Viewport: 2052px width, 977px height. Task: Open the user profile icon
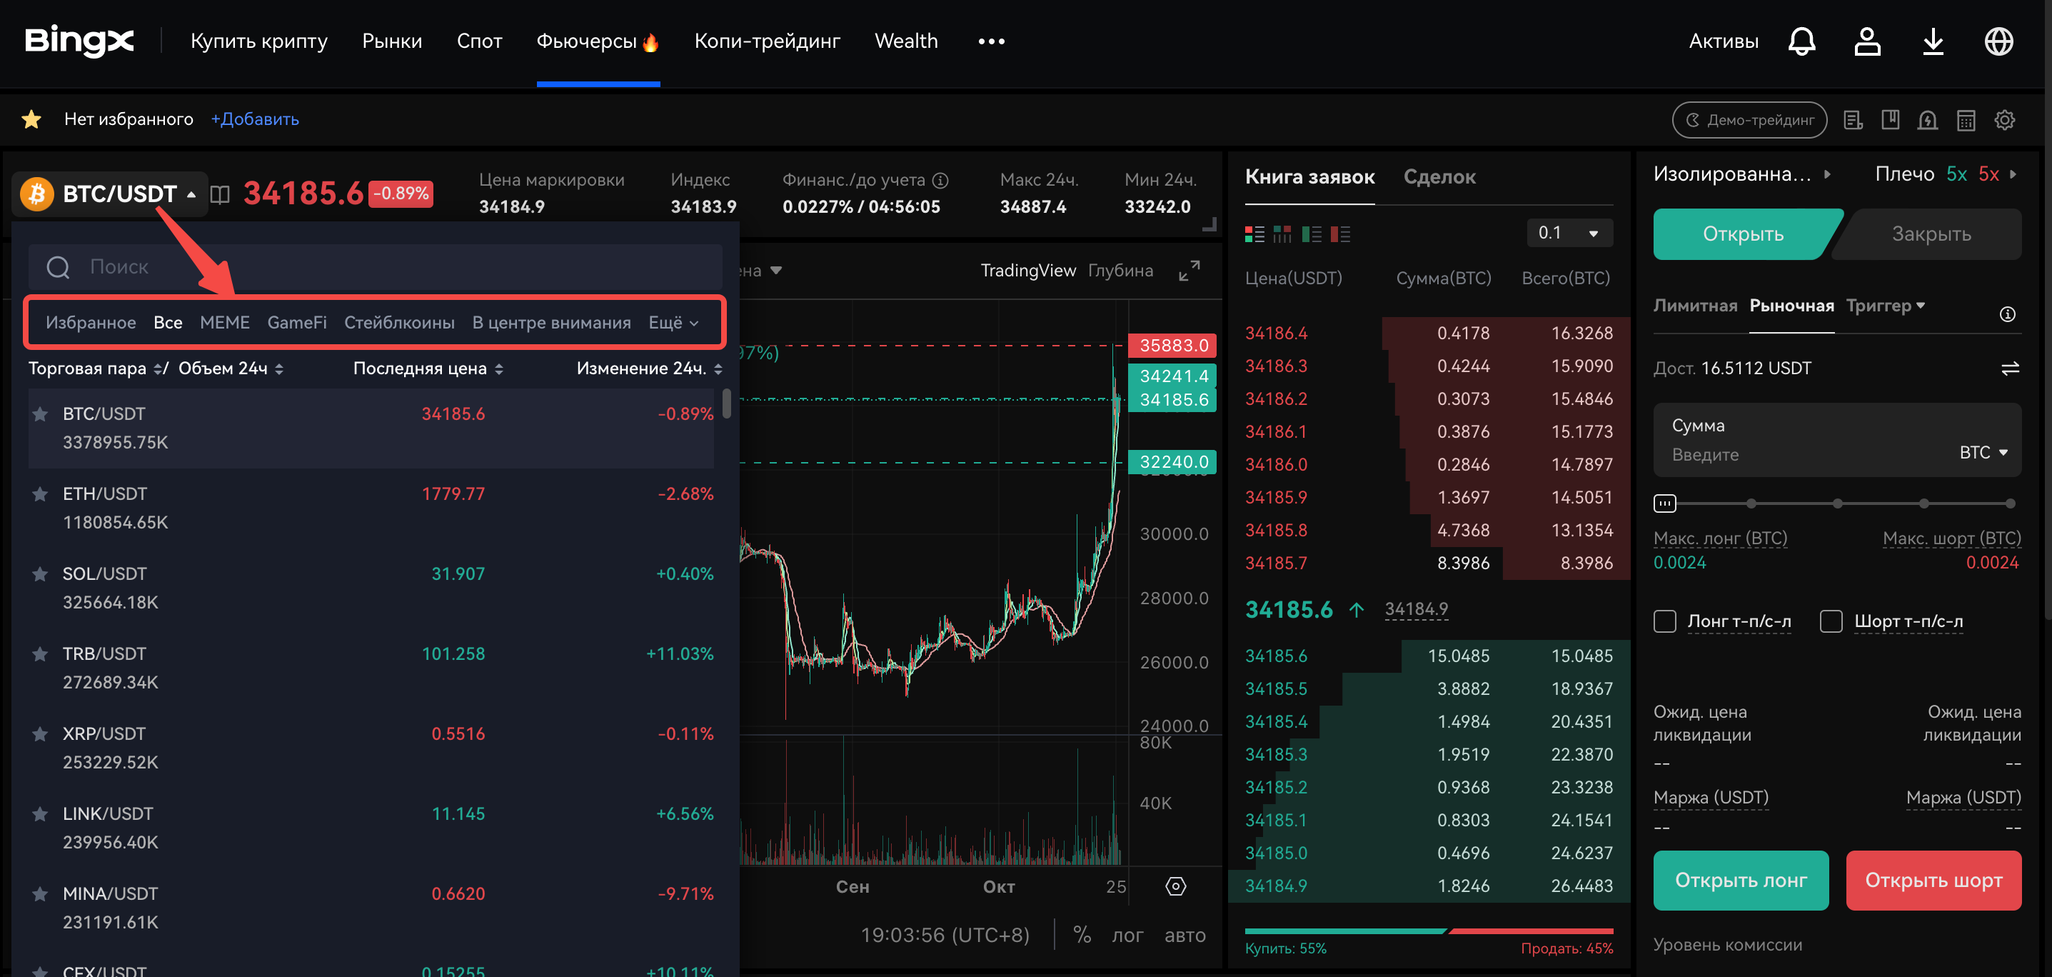pos(1866,41)
